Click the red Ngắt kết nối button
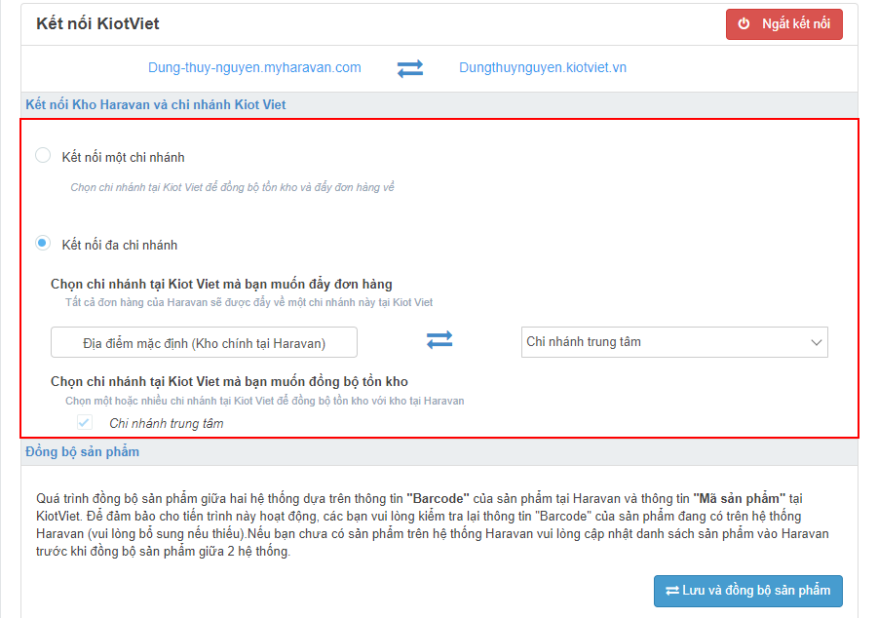 click(783, 24)
